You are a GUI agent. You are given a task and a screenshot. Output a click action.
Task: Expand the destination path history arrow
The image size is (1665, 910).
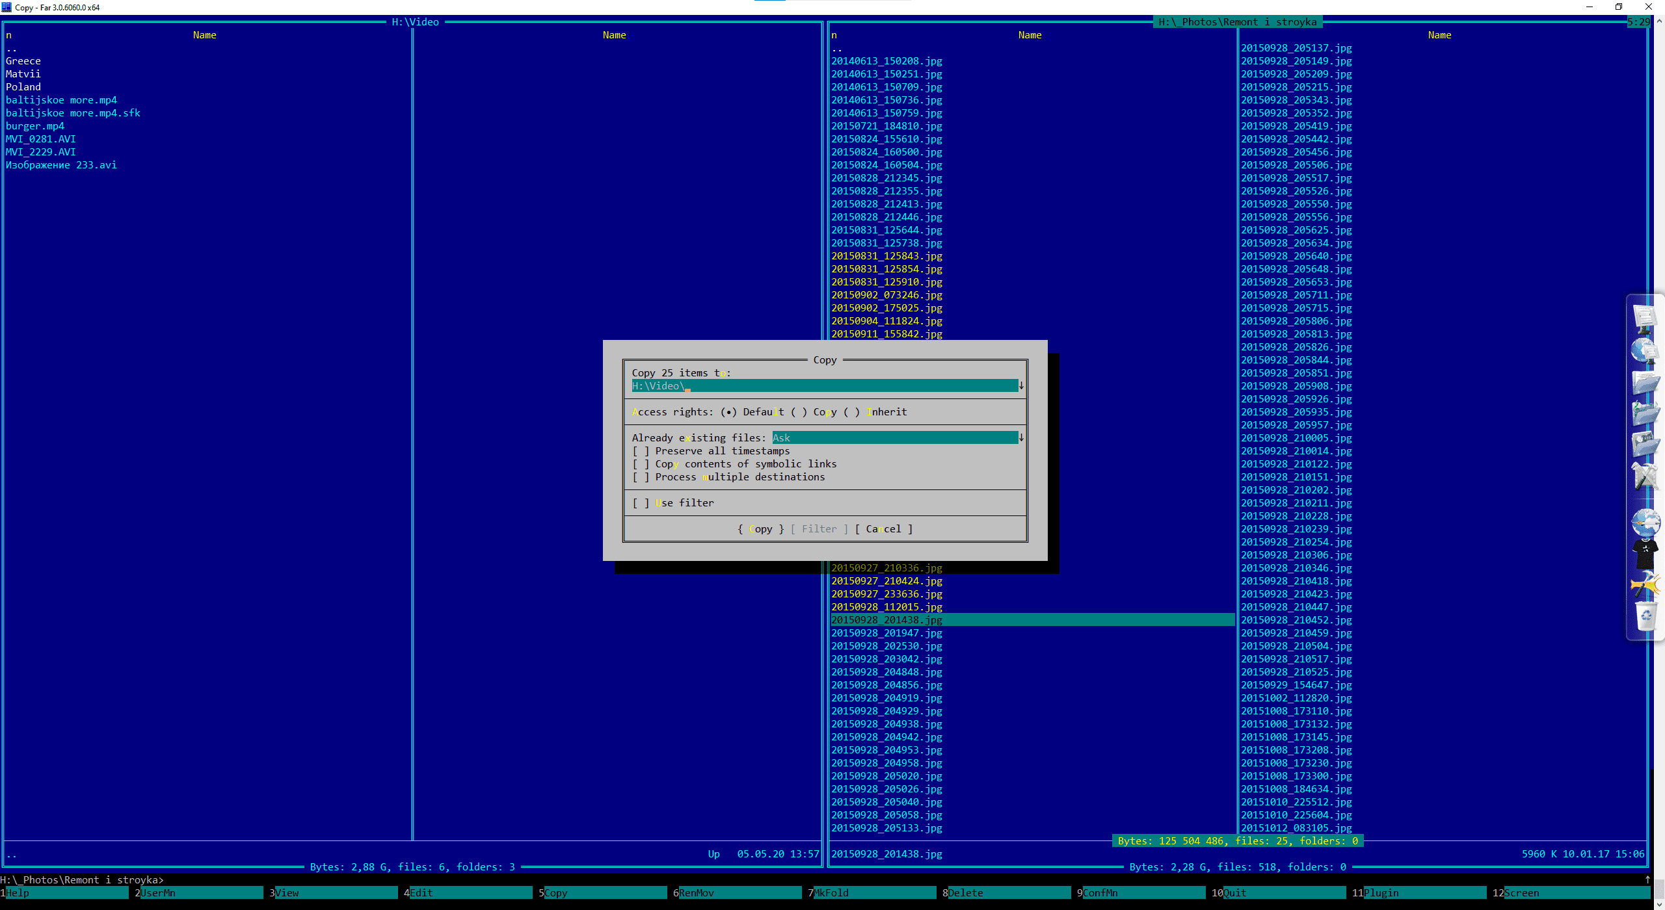tap(1021, 386)
